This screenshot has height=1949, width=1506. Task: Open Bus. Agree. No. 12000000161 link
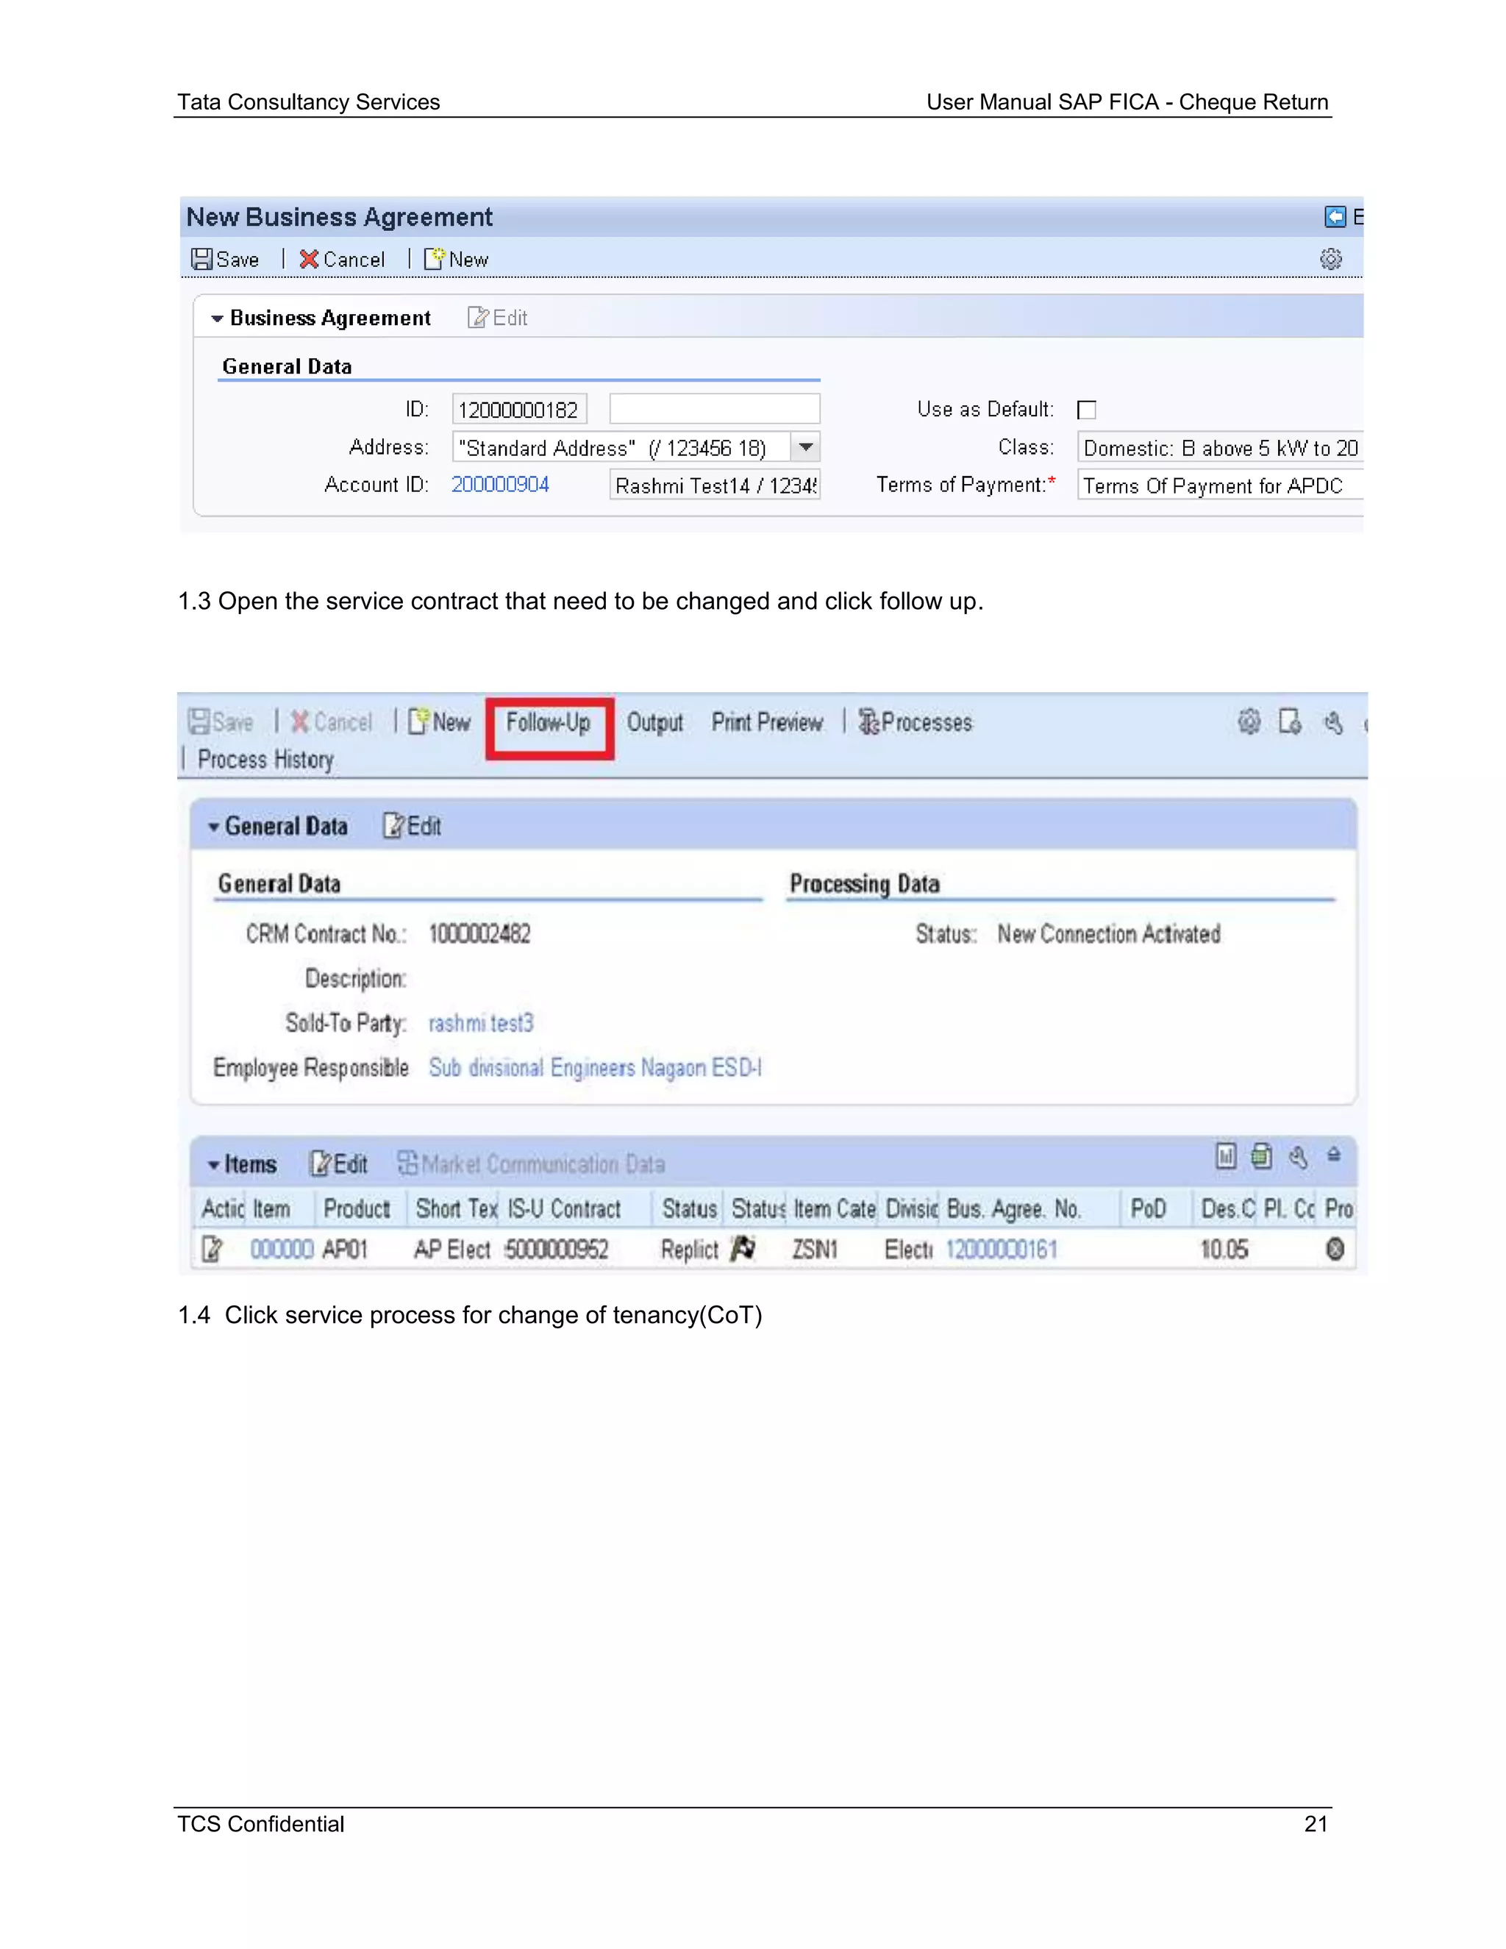click(x=1001, y=1250)
